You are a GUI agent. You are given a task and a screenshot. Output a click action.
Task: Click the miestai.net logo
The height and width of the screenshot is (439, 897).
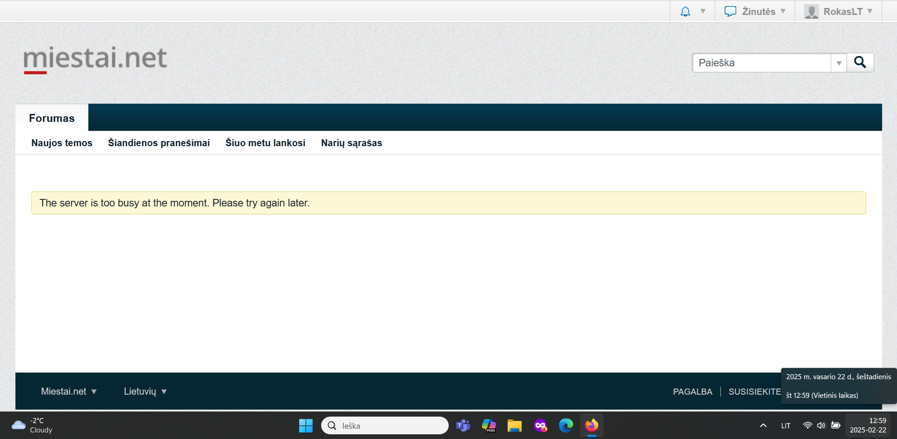click(95, 59)
